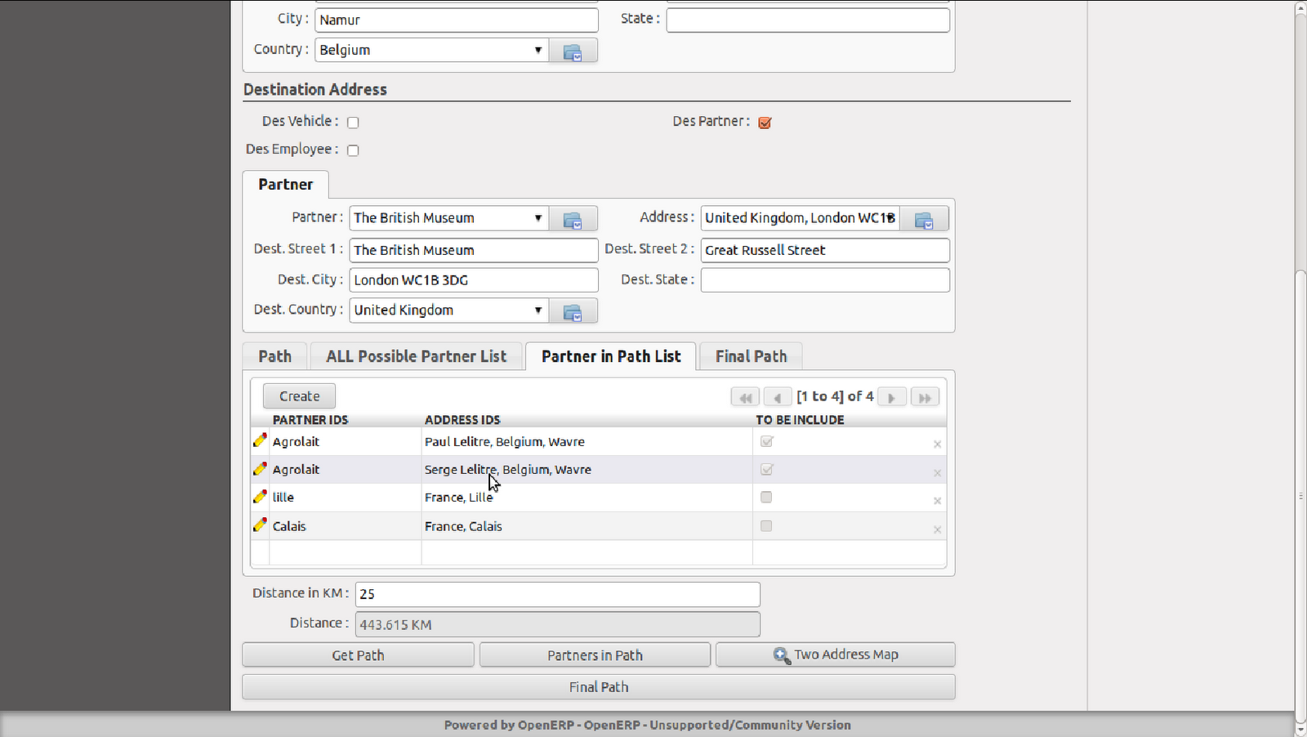Open the Two Address Map button

pyautogui.click(x=836, y=654)
